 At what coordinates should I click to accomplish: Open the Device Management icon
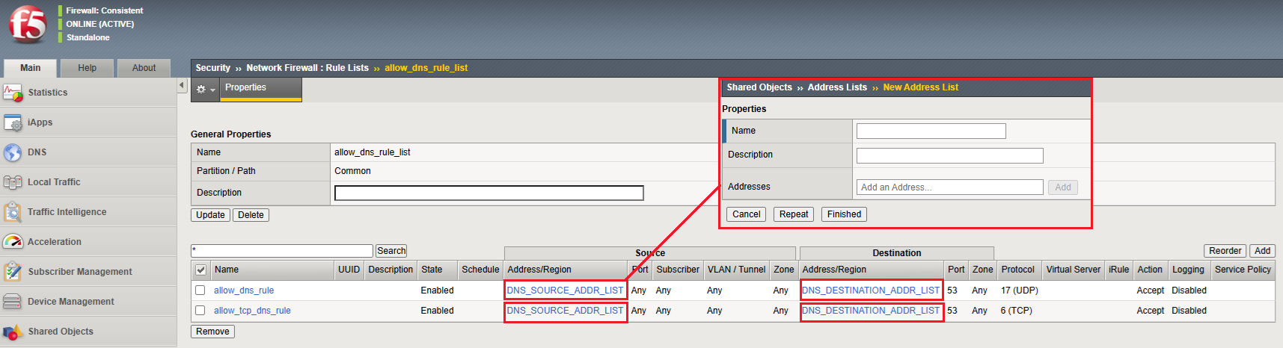[x=13, y=302]
